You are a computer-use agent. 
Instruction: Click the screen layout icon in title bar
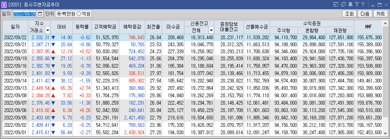tap(336, 4)
